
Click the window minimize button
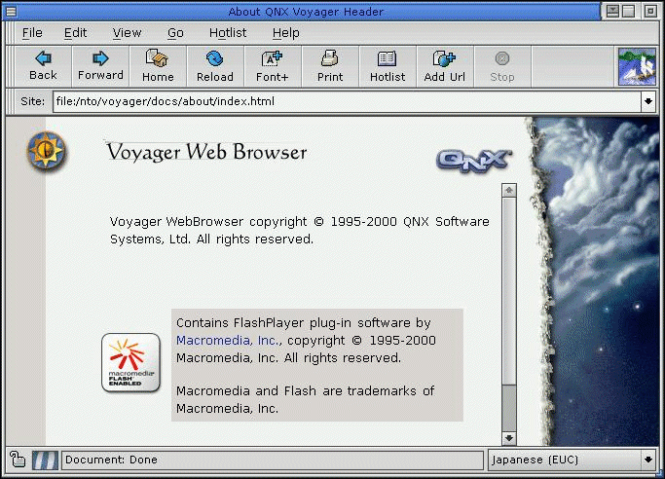tap(612, 11)
